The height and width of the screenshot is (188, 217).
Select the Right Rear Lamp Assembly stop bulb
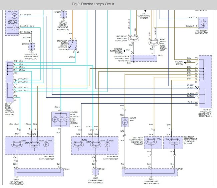(95, 144)
